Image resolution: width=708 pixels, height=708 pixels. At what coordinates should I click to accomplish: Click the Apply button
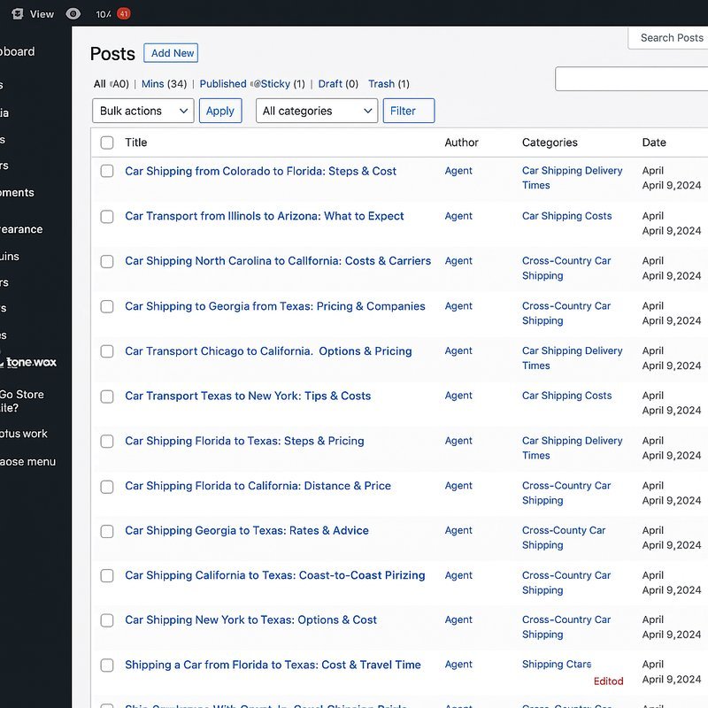220,111
